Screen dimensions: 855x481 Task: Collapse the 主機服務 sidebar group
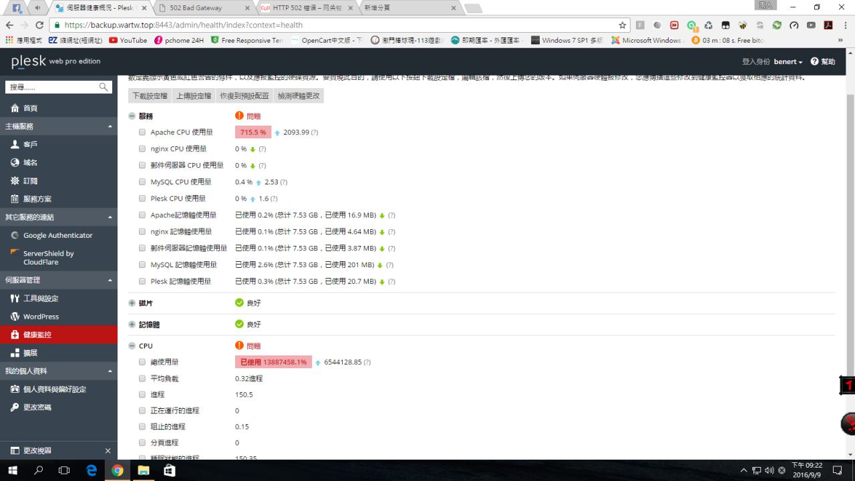(59, 126)
